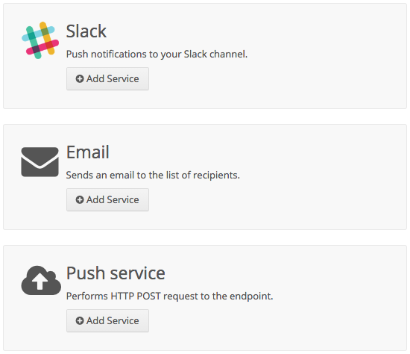Click the plus icon on Email's Add Service button
The image size is (410, 354).
pos(80,199)
